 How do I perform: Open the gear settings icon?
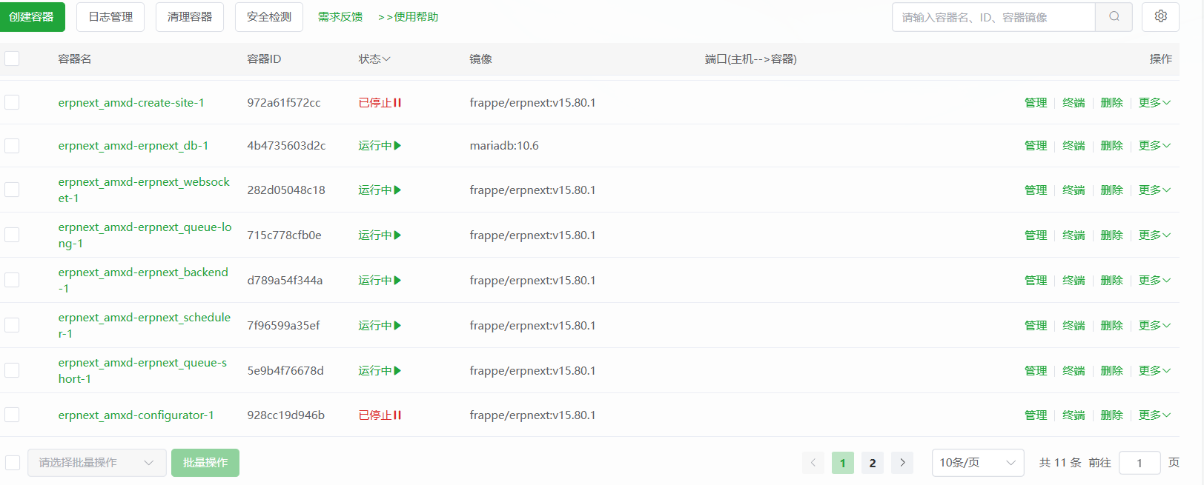pos(1160,17)
